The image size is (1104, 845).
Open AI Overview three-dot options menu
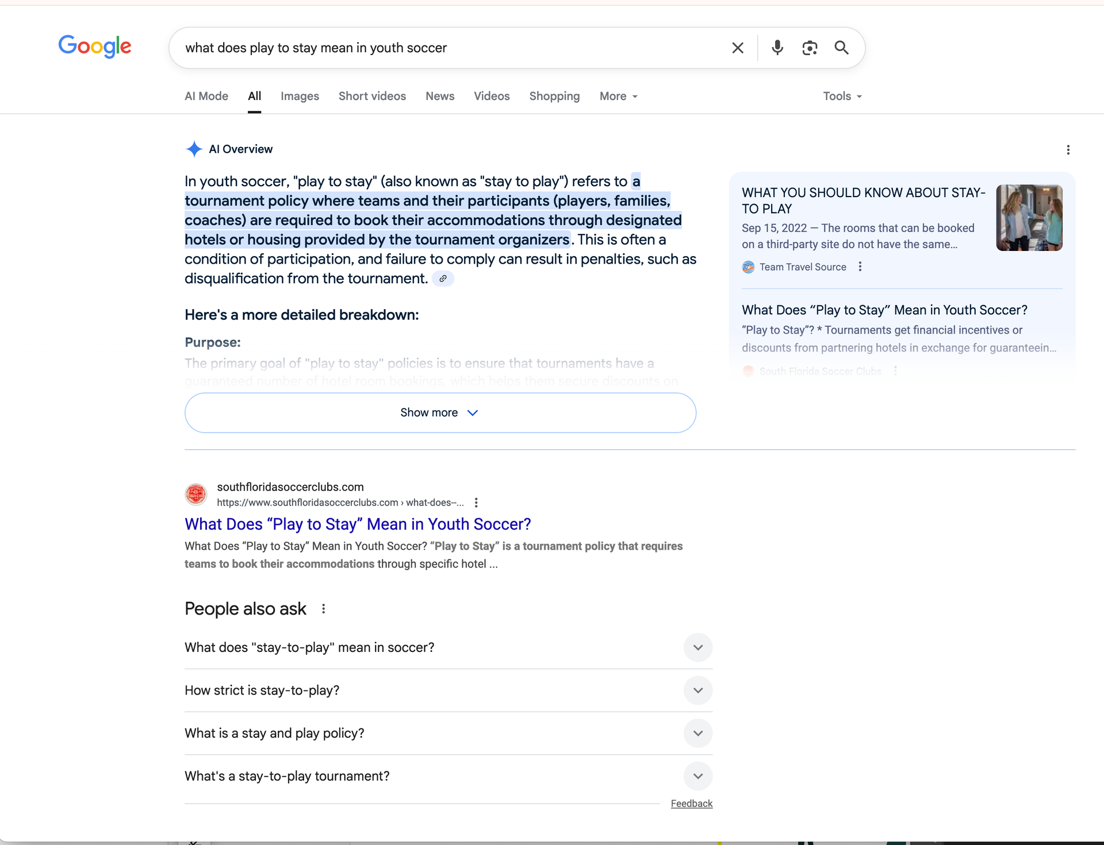(x=1068, y=150)
